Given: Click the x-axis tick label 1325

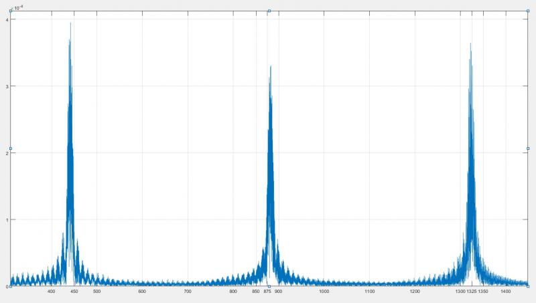Looking at the screenshot, I should tap(472, 292).
